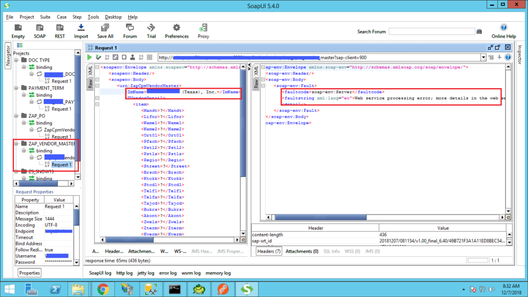Open the Tools menu

[x=93, y=17]
